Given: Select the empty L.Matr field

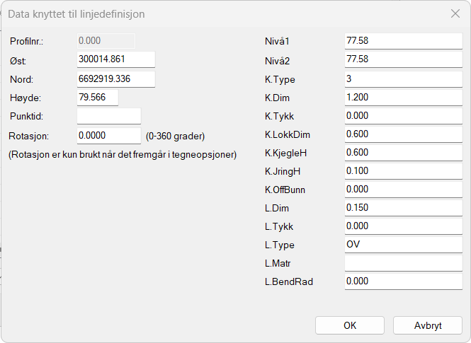Looking at the screenshot, I should 403,263.
